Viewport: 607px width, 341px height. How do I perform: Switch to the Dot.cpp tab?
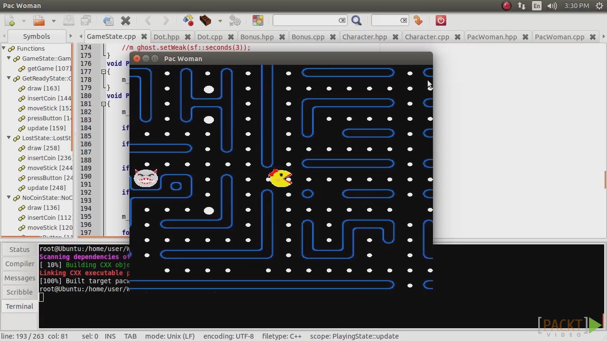tap(210, 36)
